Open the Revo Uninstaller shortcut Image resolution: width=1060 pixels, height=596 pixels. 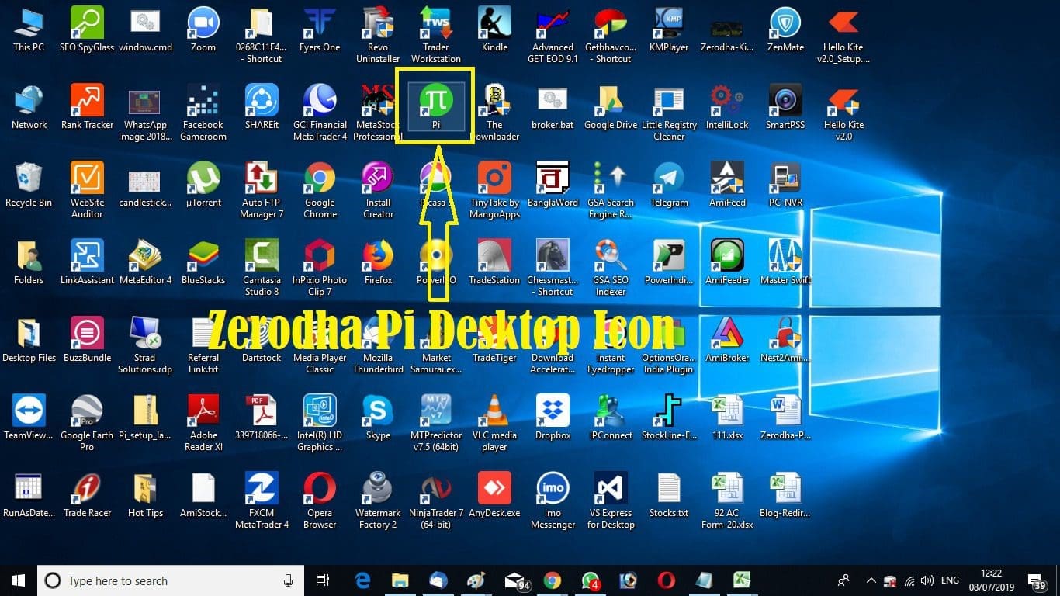click(x=378, y=35)
